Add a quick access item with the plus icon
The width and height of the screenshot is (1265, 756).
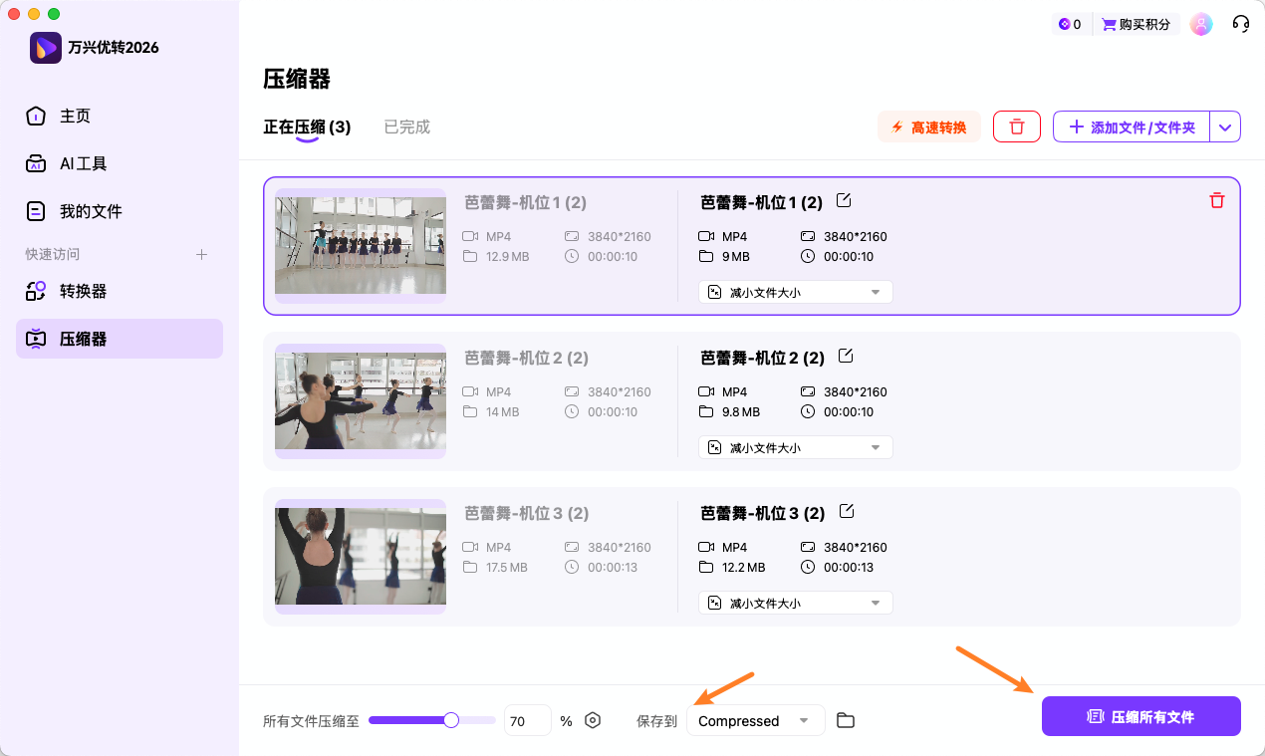pos(201,254)
